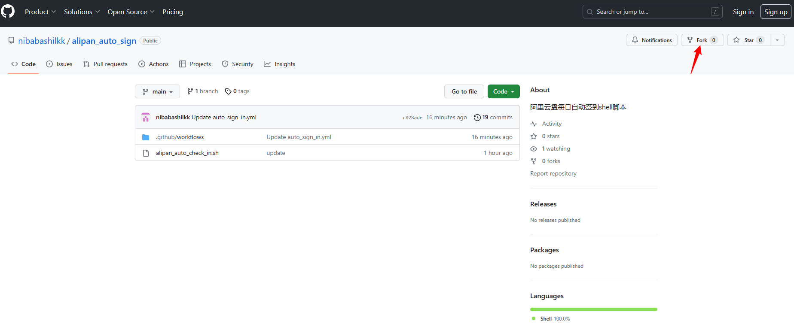Click the Go to file button
The height and width of the screenshot is (336, 794).
pos(464,91)
